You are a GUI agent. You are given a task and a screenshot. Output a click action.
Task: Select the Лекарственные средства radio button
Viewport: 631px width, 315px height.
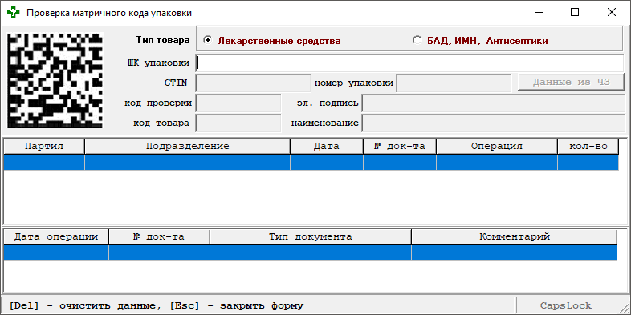click(x=272, y=41)
